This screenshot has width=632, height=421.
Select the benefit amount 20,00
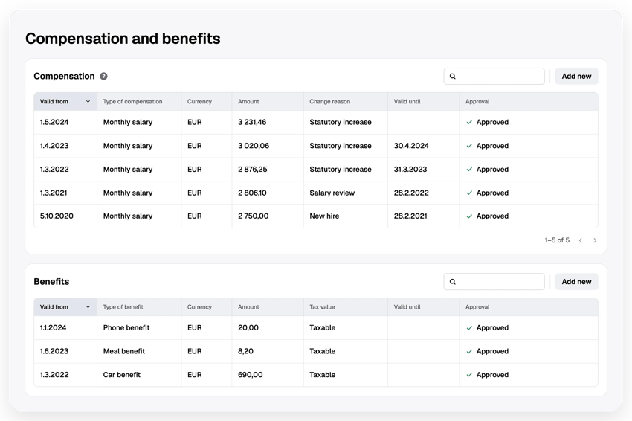coord(248,328)
